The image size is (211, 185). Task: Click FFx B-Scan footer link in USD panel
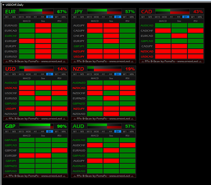click(35, 119)
